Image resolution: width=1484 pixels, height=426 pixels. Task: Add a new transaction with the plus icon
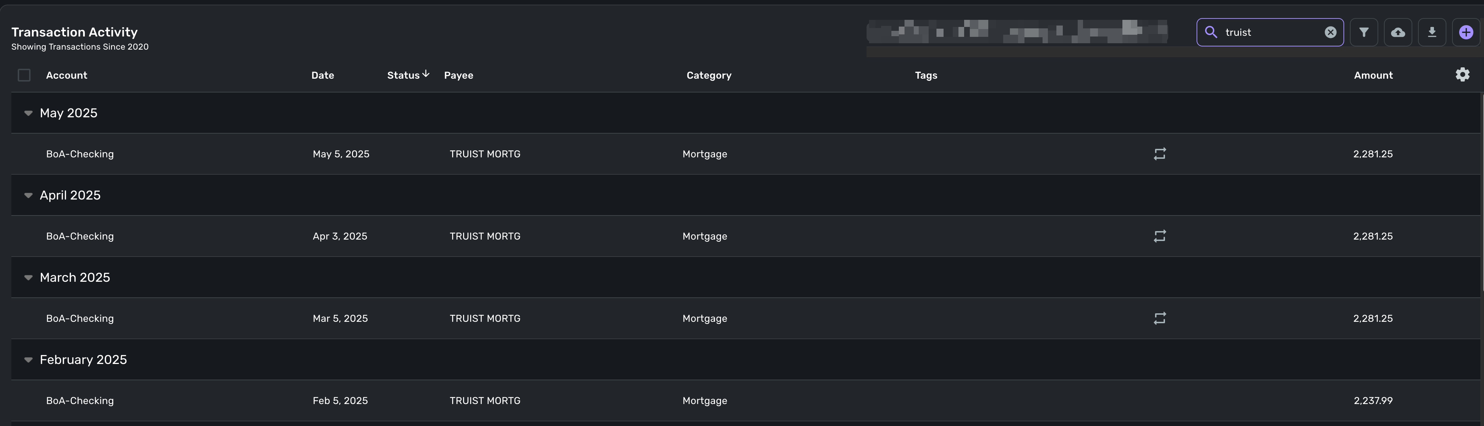(x=1466, y=32)
